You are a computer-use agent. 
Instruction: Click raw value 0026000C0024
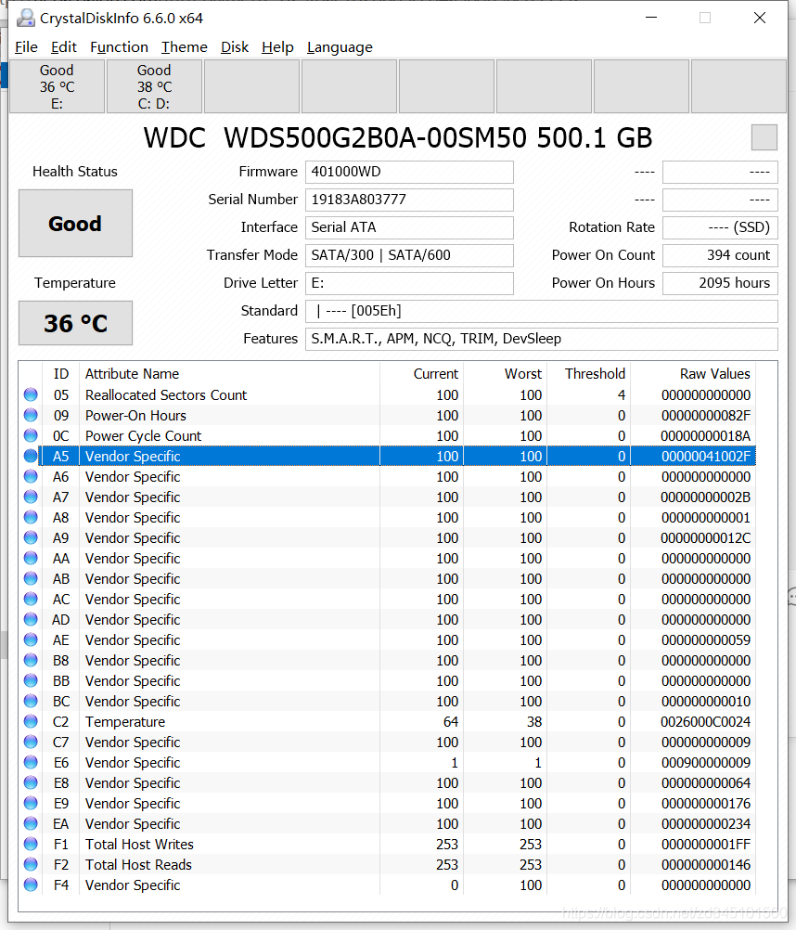[x=705, y=722]
